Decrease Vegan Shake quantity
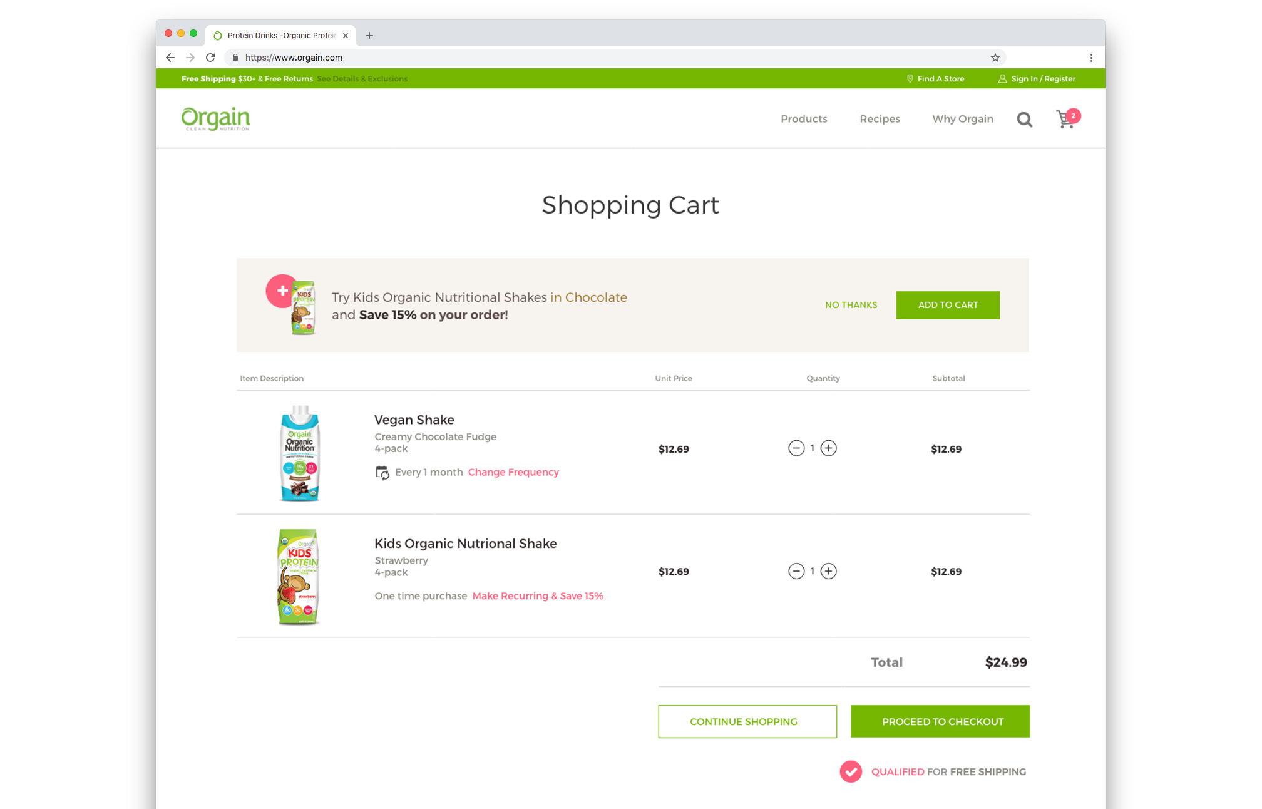This screenshot has width=1262, height=809. [x=796, y=448]
